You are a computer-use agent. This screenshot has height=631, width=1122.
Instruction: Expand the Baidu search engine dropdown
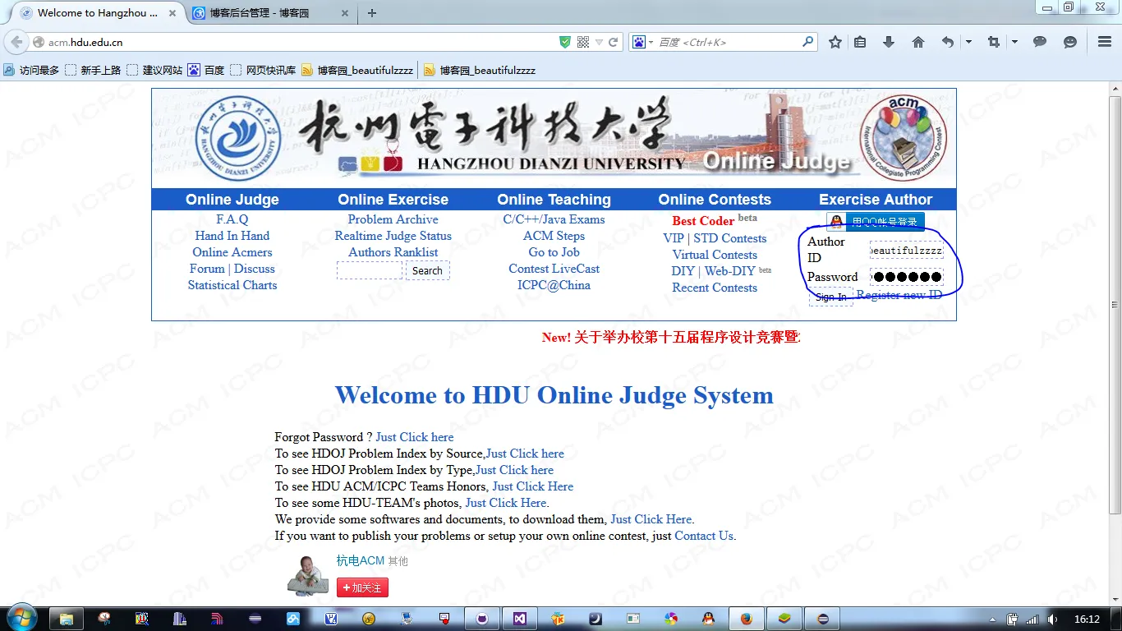point(651,42)
